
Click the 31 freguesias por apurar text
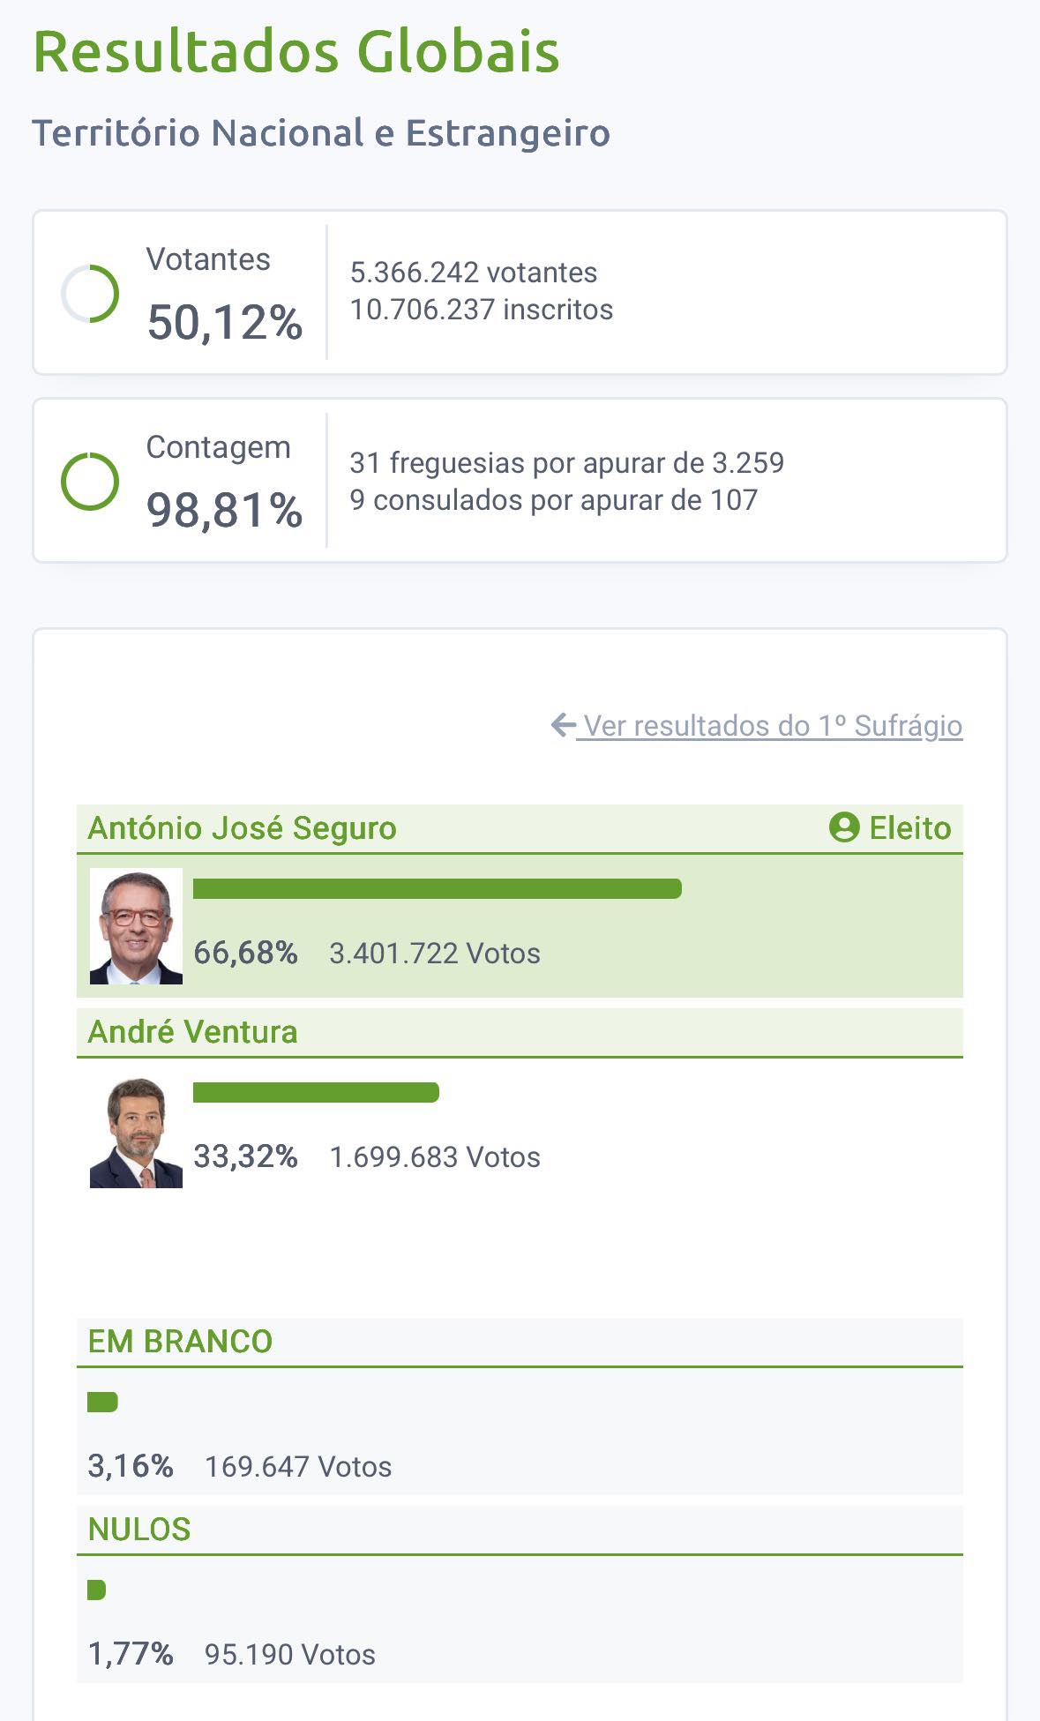pyautogui.click(x=566, y=463)
